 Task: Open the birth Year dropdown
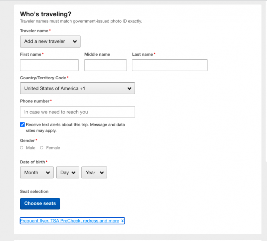click(94, 173)
